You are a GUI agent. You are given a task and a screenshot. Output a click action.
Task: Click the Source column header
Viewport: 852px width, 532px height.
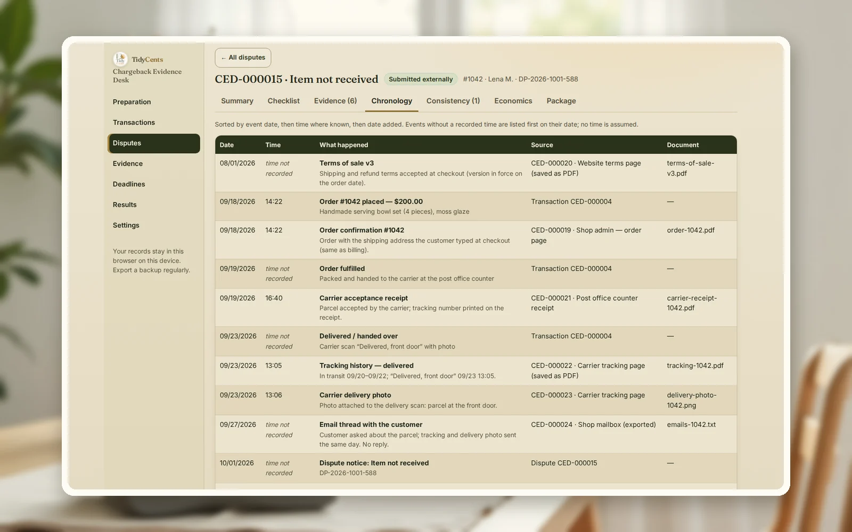pos(542,145)
